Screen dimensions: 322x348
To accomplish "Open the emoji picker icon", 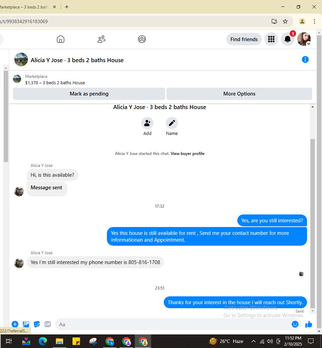I will 295,324.
